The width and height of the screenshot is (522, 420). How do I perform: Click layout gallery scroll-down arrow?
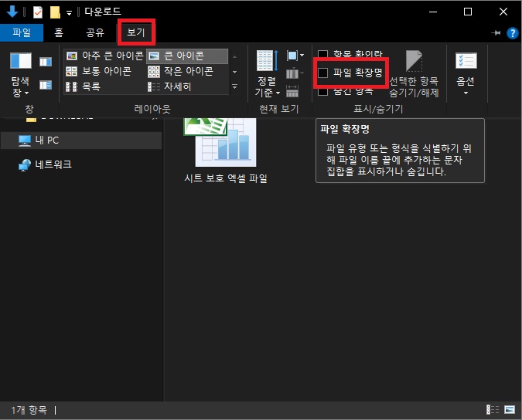(x=234, y=72)
